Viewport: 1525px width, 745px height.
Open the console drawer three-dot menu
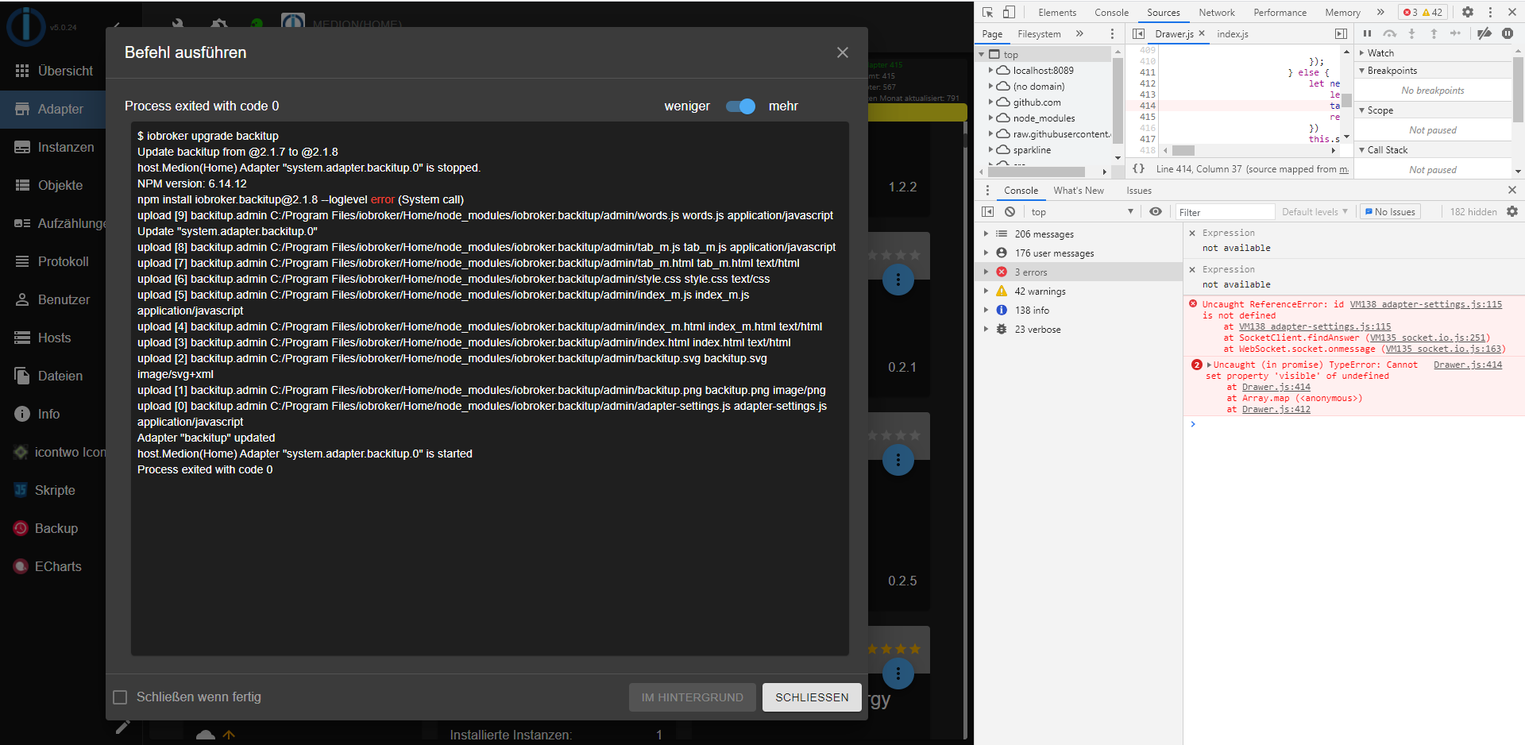(987, 190)
